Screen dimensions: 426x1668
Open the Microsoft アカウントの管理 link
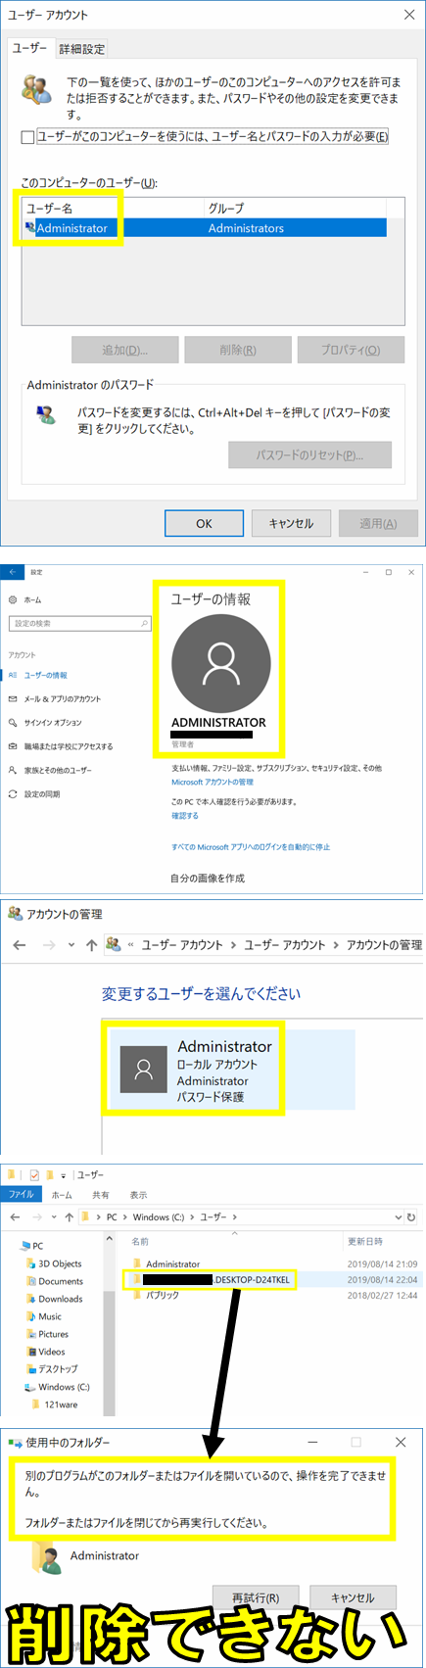point(213,782)
